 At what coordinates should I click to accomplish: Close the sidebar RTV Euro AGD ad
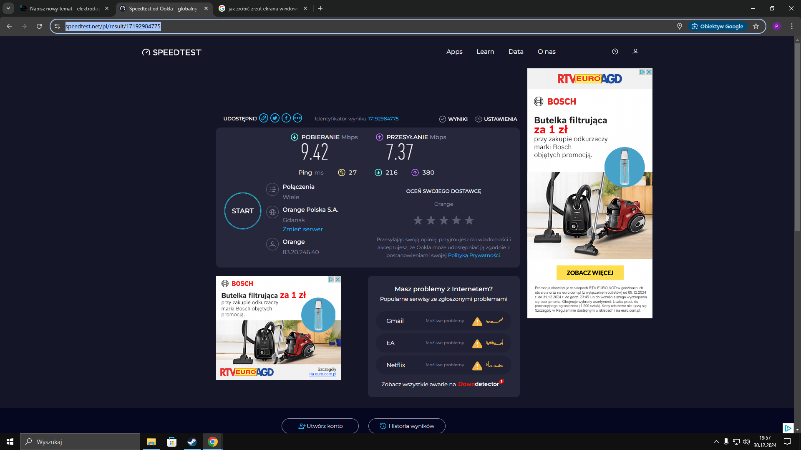(649, 72)
